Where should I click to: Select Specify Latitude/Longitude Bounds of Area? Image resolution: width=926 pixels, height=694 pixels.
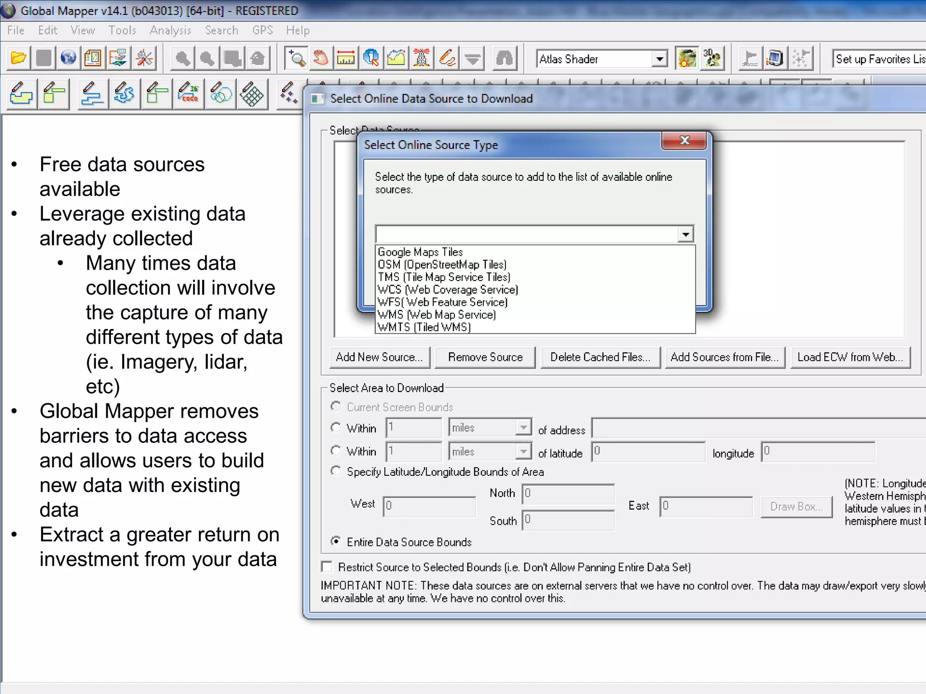tap(335, 471)
